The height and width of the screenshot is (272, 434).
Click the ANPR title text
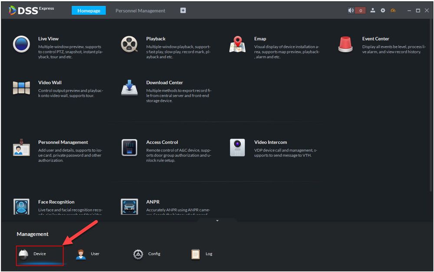pyautogui.click(x=153, y=202)
